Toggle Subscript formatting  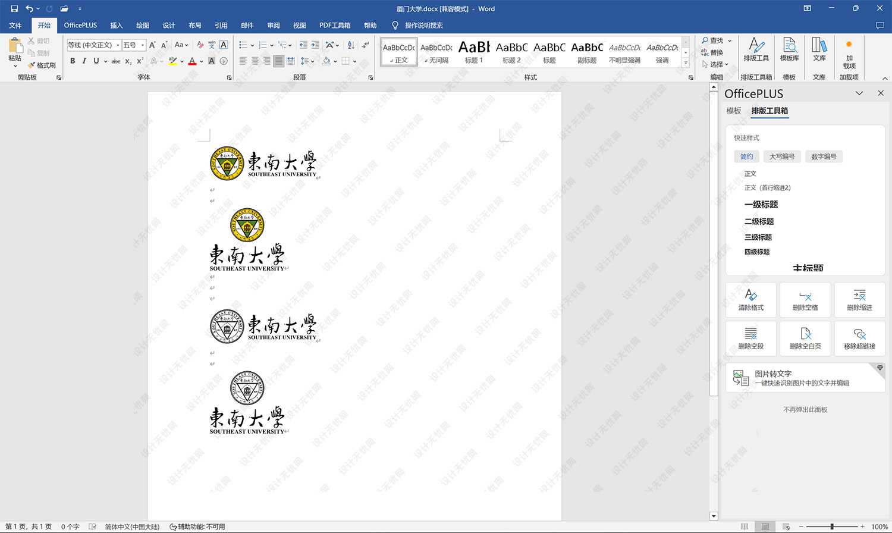click(128, 61)
